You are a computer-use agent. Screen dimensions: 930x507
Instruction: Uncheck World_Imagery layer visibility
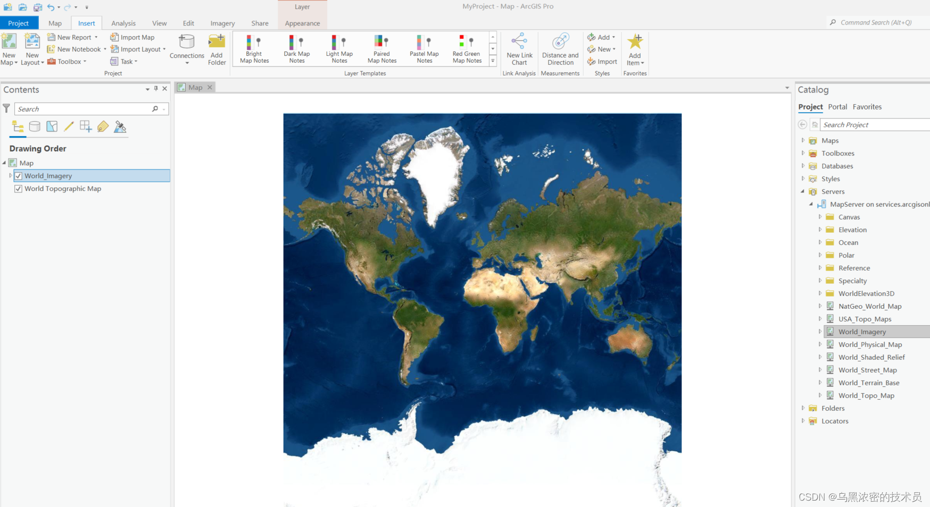[19, 176]
